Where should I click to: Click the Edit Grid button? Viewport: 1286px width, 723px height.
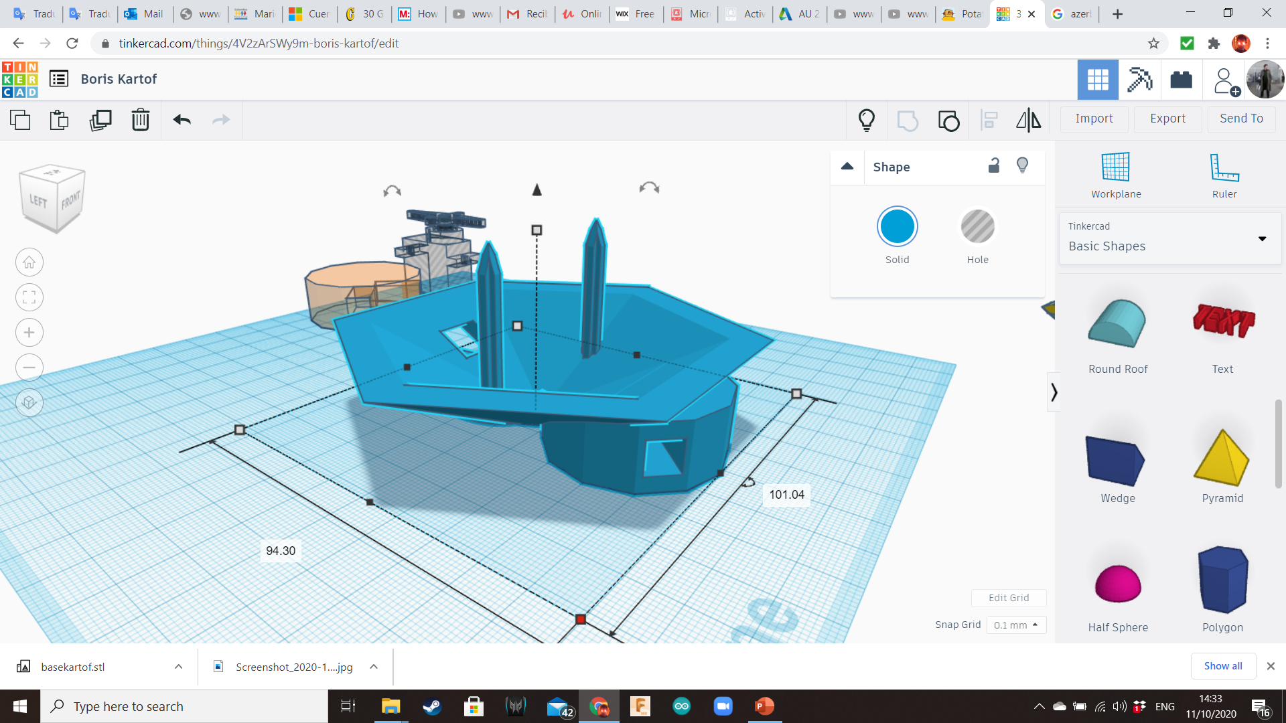1009,598
